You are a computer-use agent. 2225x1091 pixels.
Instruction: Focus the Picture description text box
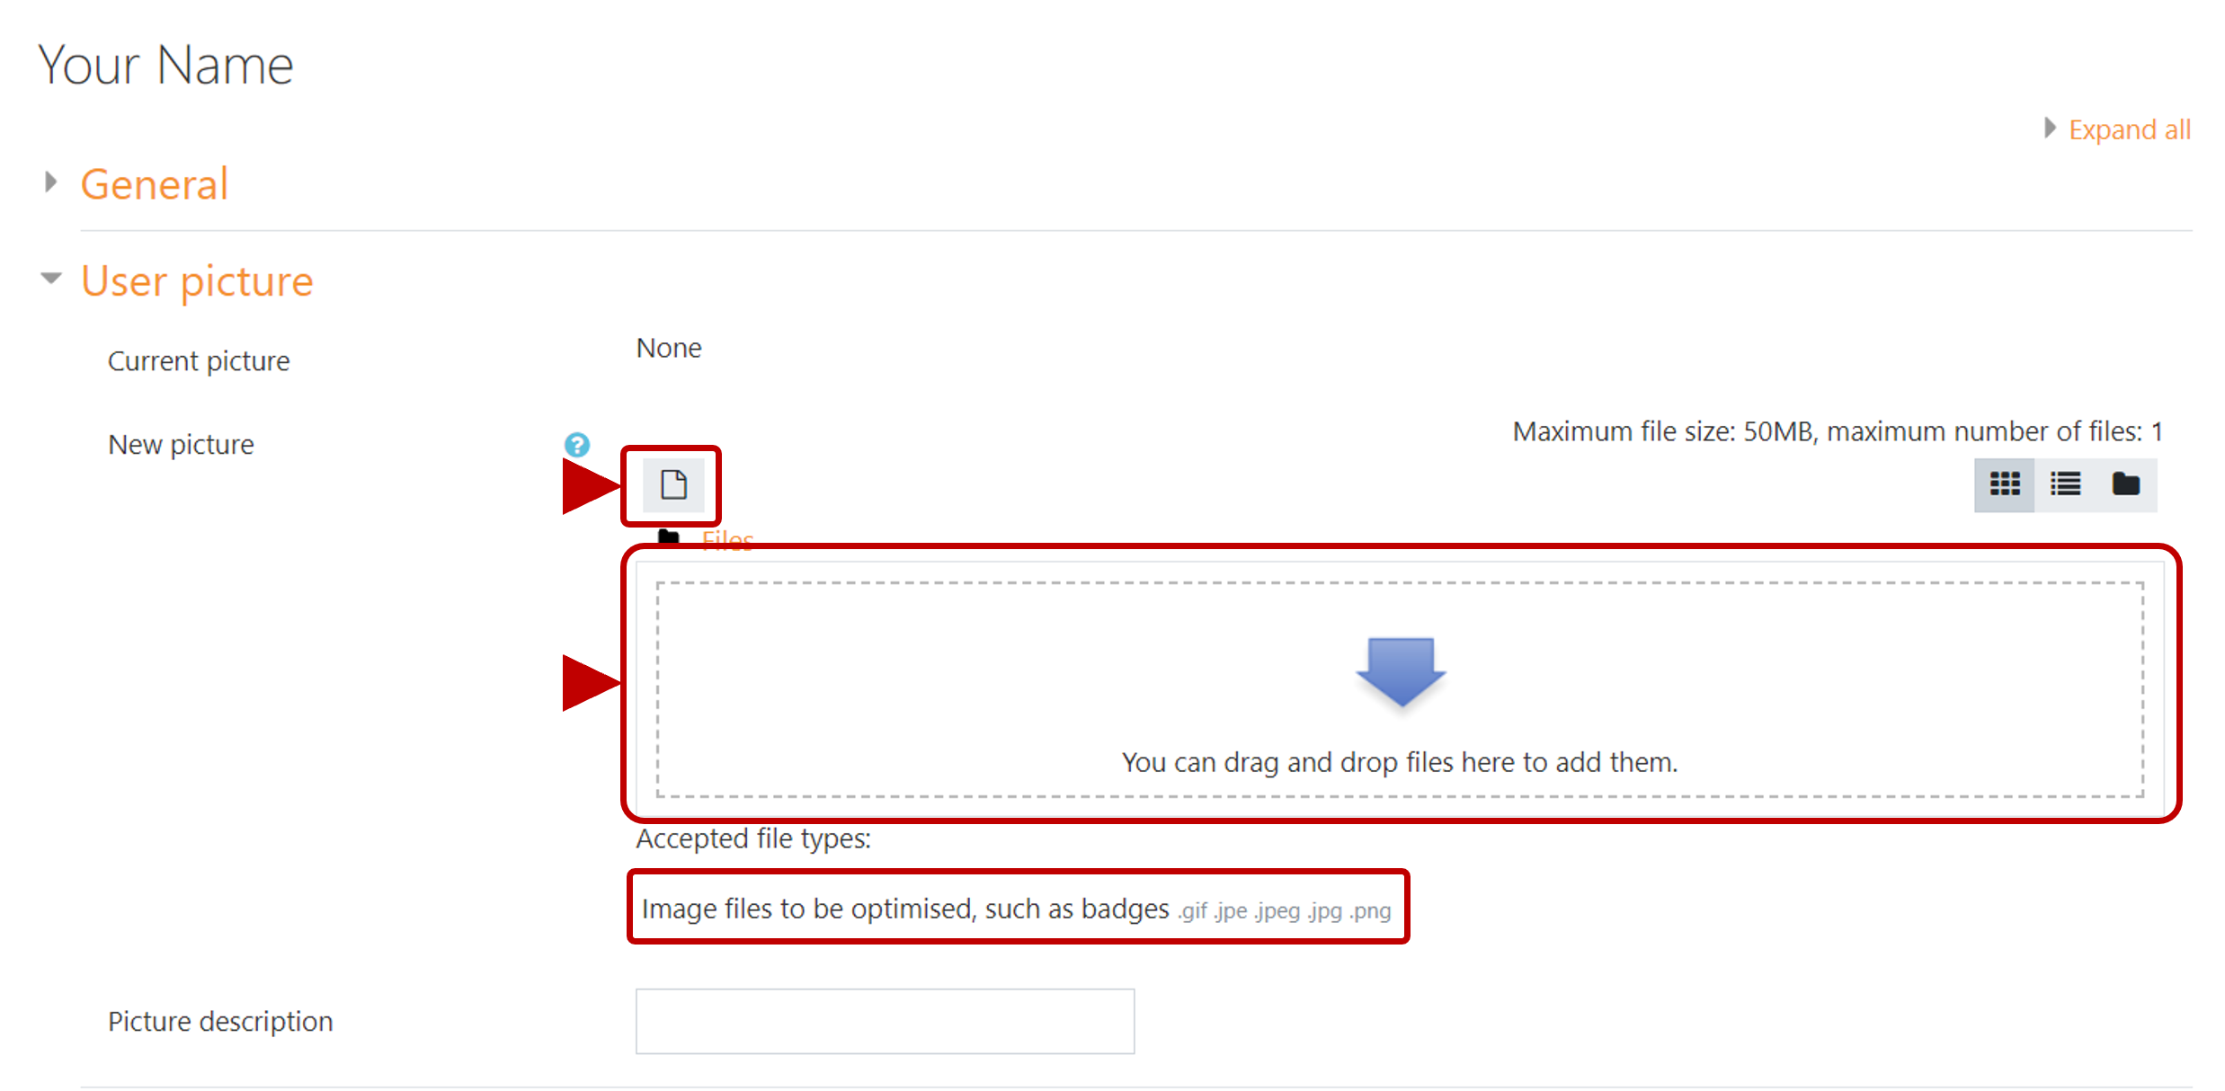885,1021
